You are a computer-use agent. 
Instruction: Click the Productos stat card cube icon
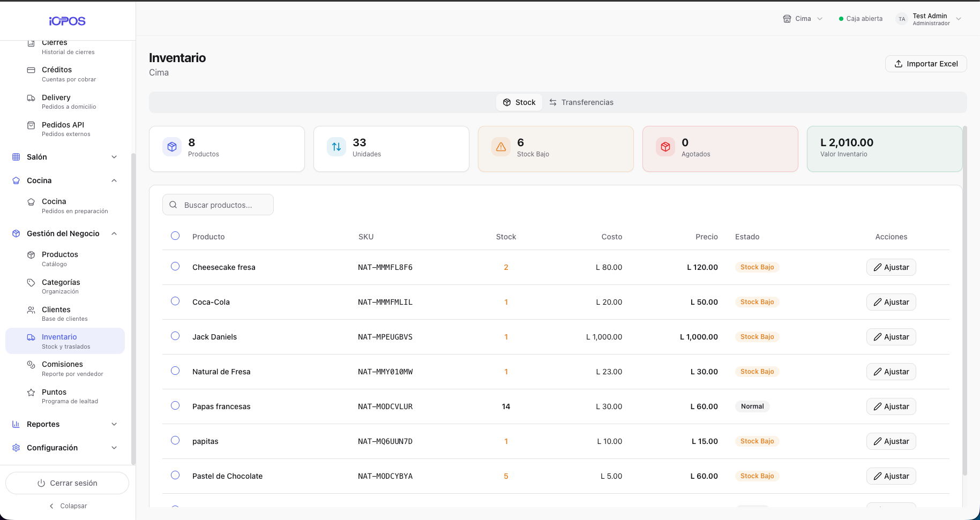tap(172, 147)
